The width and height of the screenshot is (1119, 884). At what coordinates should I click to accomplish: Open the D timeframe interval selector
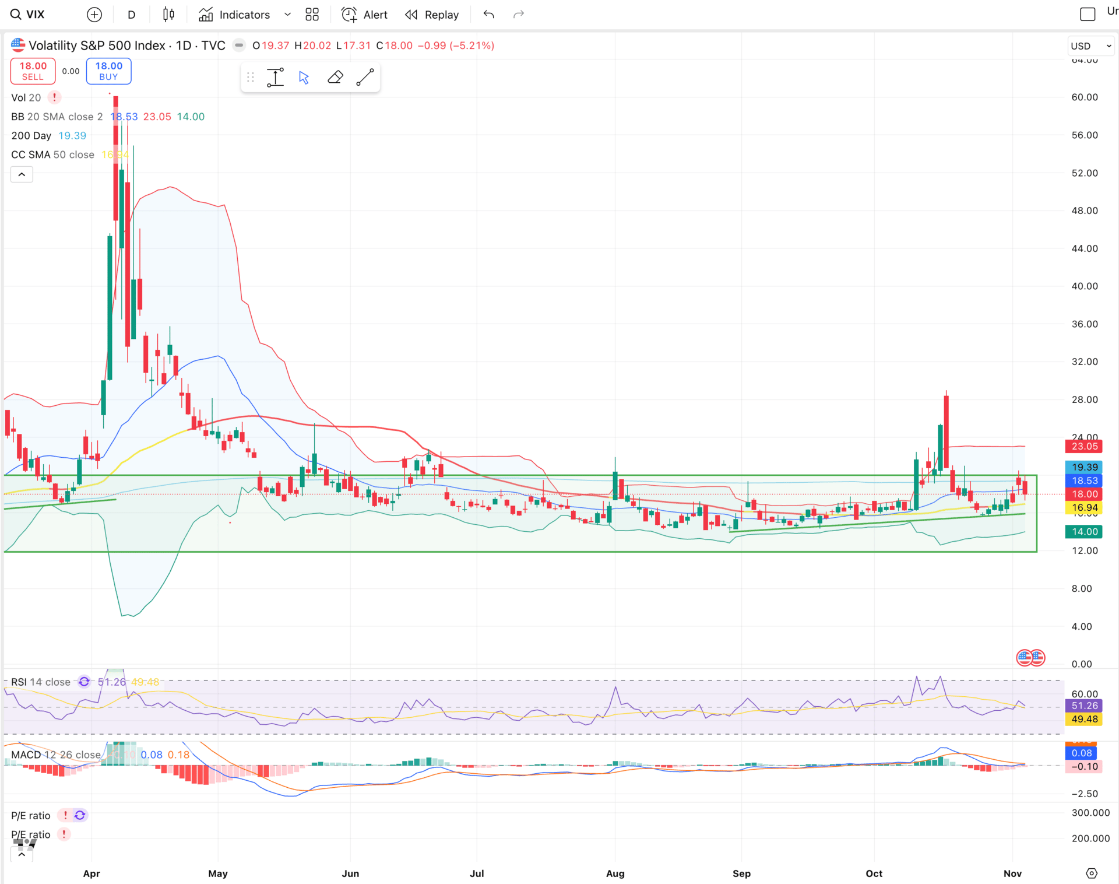(132, 15)
